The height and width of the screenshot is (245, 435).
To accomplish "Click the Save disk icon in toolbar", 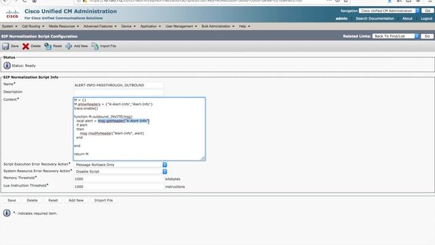I will pos(5,46).
